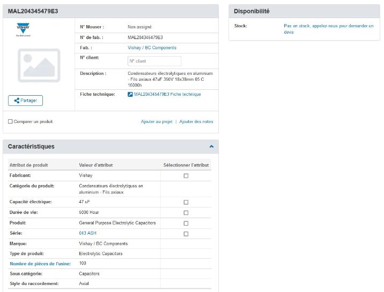The width and height of the screenshot is (384, 292).
Task: Select the Durée de vie attribute checkbox
Action: [x=186, y=213]
